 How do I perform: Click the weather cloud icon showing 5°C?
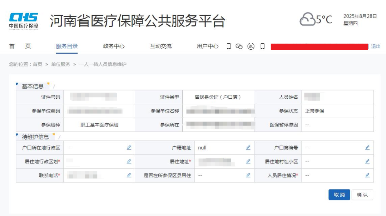(x=308, y=18)
